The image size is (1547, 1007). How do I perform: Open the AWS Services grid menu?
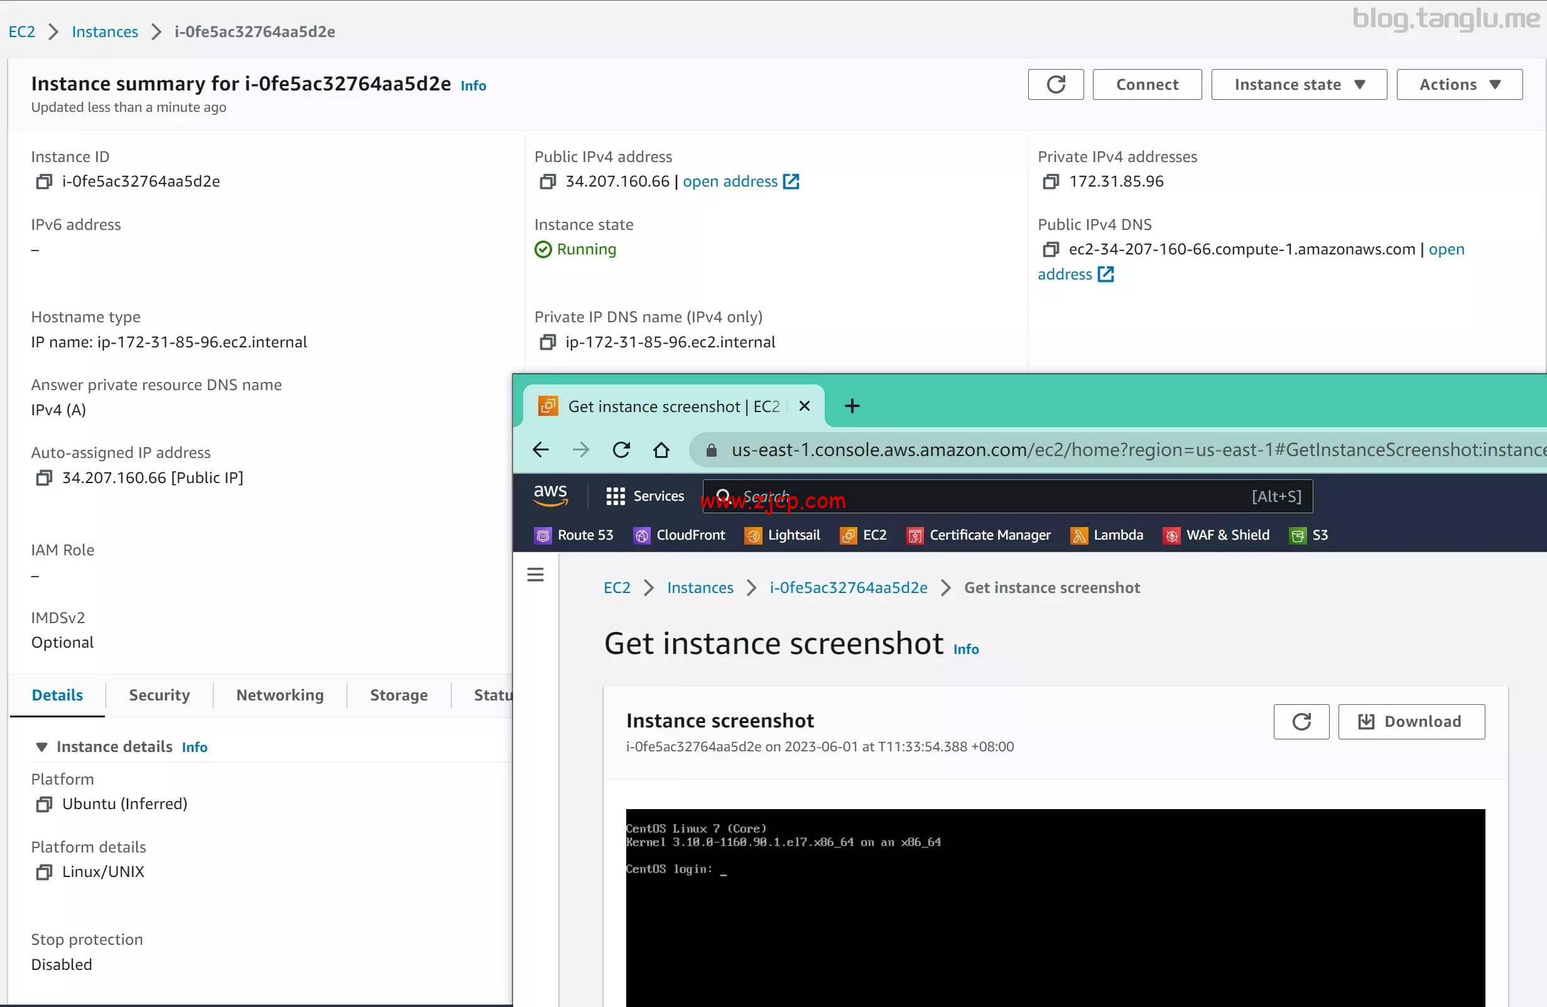click(x=615, y=497)
